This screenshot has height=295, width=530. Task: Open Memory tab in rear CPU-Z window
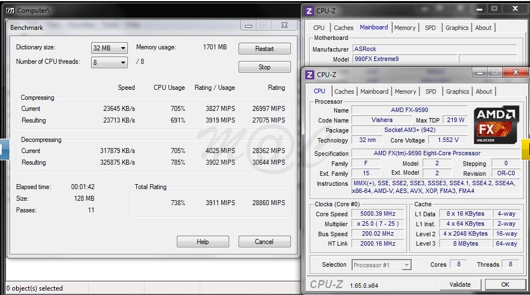[x=405, y=28]
